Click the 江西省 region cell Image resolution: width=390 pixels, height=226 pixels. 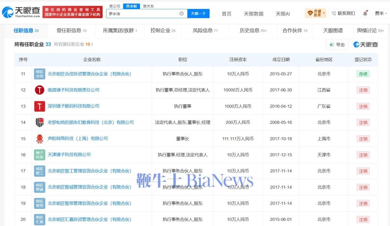(x=324, y=90)
